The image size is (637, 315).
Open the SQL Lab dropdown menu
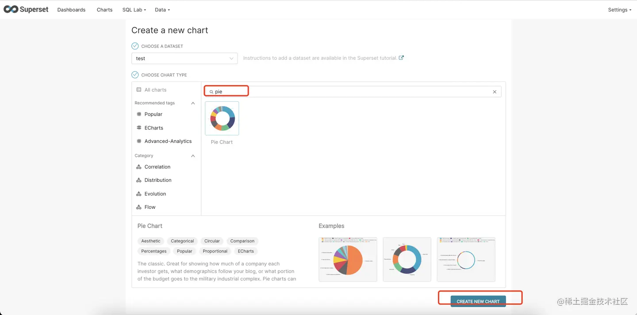pyautogui.click(x=134, y=10)
